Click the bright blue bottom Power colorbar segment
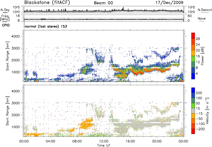Screen dimensions: 212x147 (x=193, y=76)
